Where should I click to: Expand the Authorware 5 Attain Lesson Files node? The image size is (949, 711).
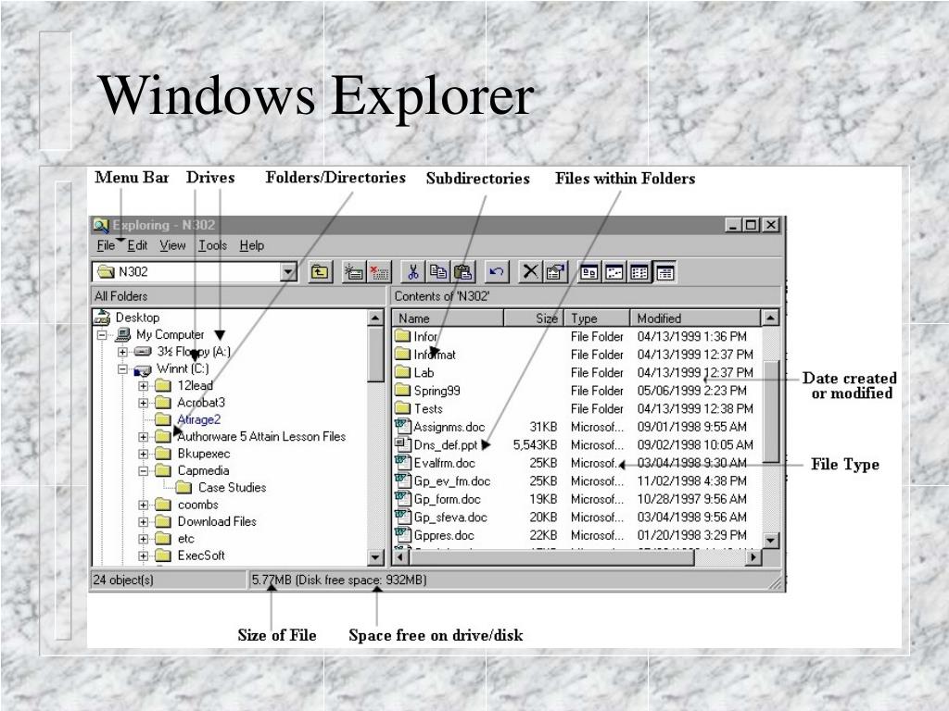[x=144, y=437]
